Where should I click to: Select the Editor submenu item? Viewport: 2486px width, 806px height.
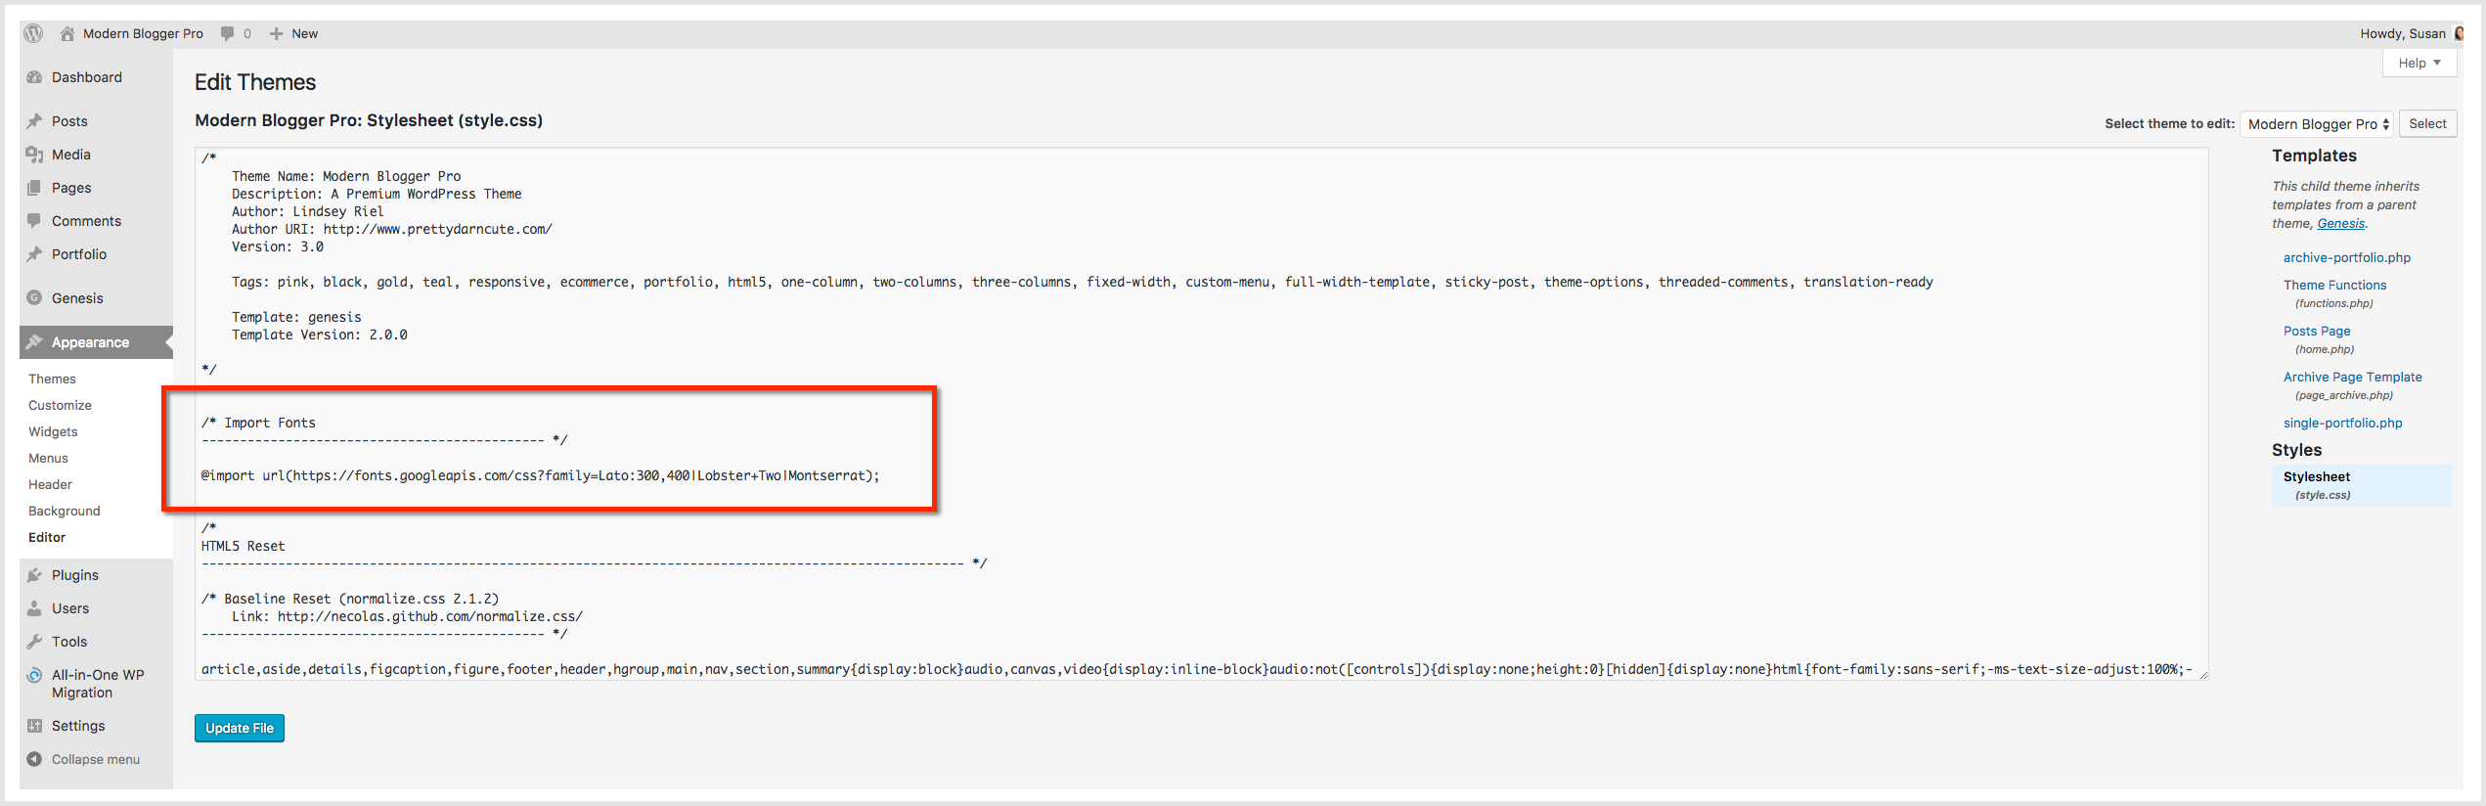coord(47,537)
